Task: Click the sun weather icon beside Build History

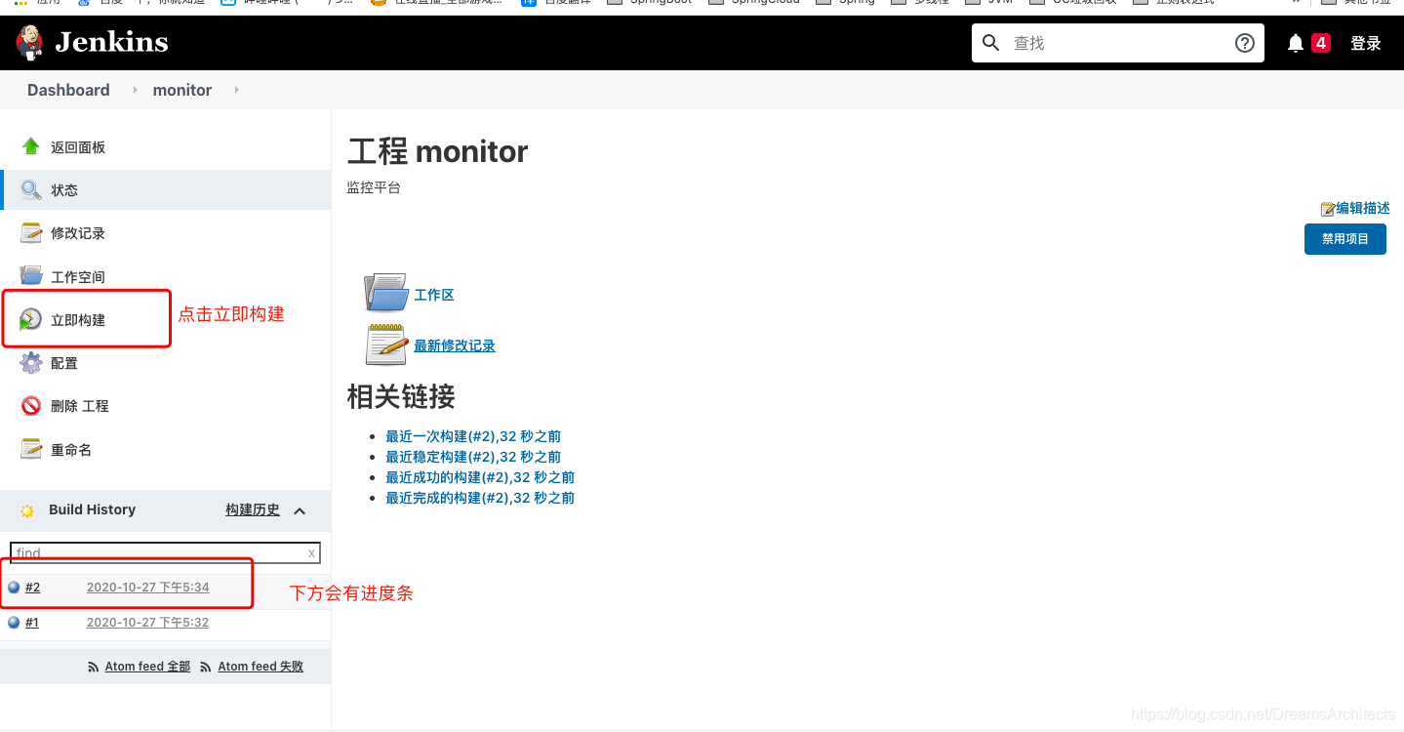Action: (27, 510)
